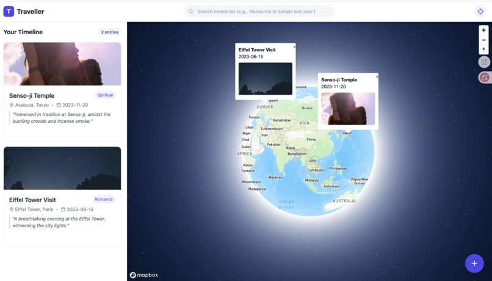The height and width of the screenshot is (281, 492).
Task: Click the locate crosshair icon in header
Action: coord(480,12)
